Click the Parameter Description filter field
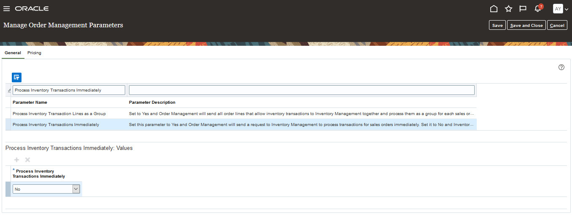 [301, 90]
